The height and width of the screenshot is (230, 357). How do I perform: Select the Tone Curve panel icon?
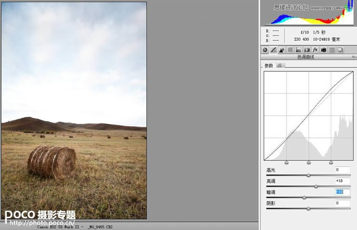[x=274, y=50]
